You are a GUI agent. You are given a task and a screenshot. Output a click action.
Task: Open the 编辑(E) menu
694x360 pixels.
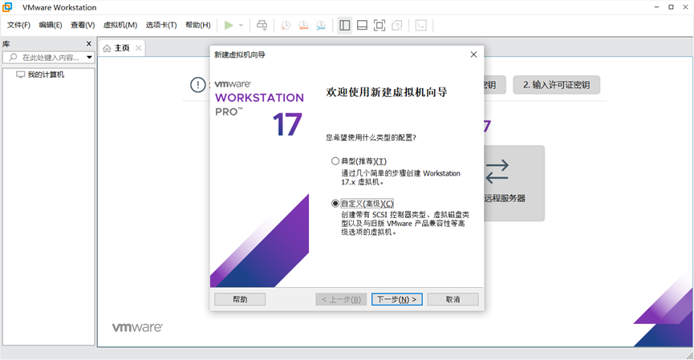(51, 25)
